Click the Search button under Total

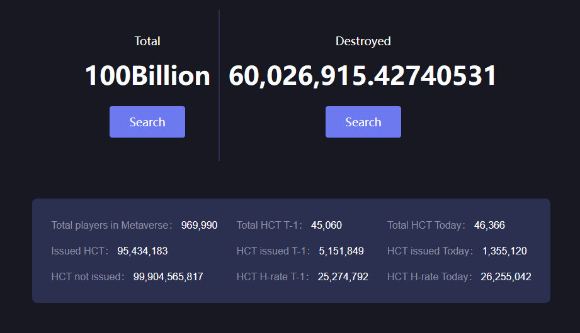pyautogui.click(x=147, y=122)
